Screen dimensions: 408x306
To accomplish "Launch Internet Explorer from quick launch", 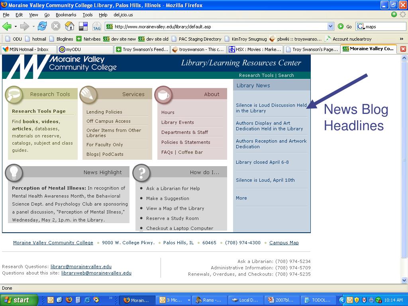I will pyautogui.click(x=87, y=300).
